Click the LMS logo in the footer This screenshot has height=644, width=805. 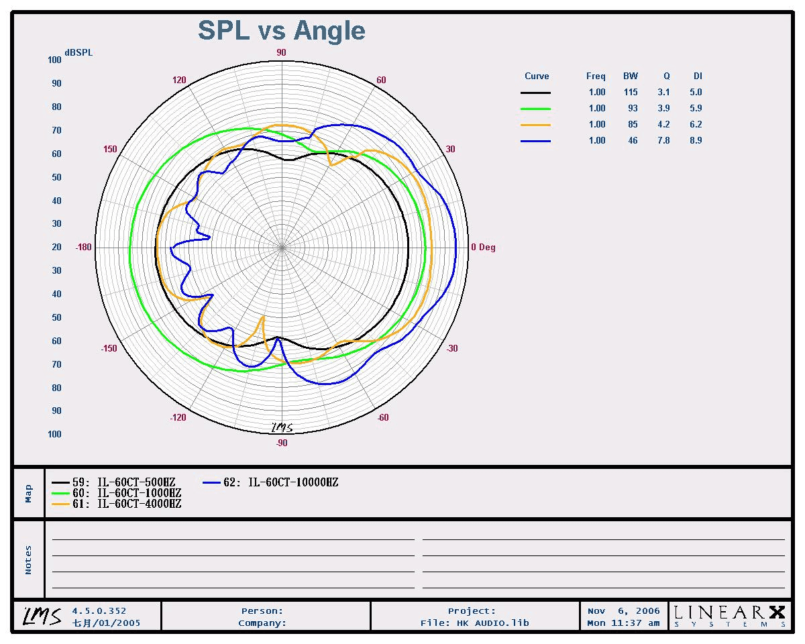[43, 615]
